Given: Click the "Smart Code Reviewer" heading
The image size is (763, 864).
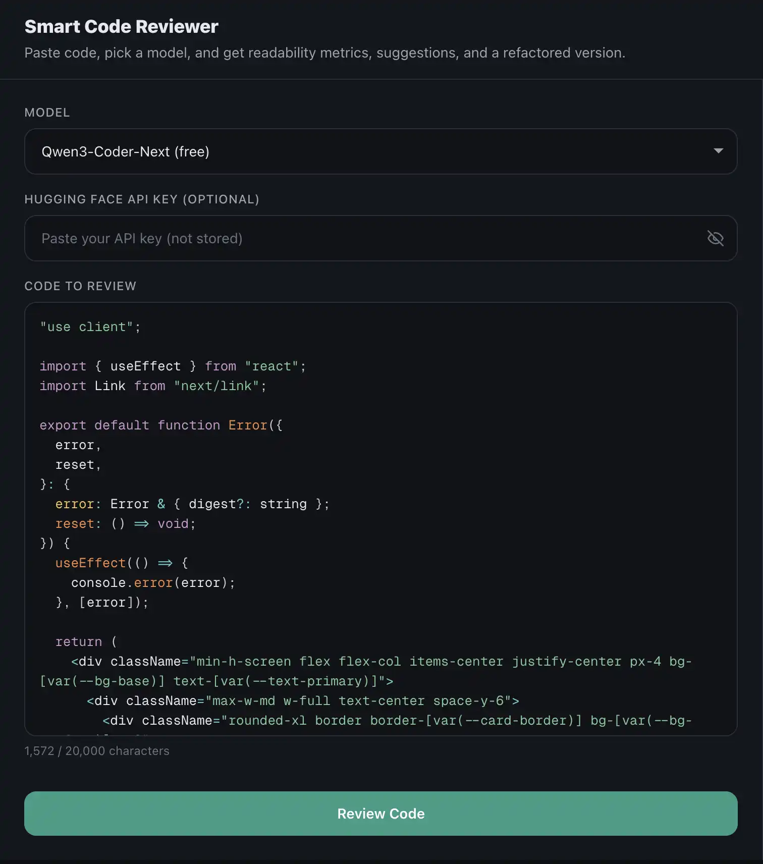Looking at the screenshot, I should [122, 26].
